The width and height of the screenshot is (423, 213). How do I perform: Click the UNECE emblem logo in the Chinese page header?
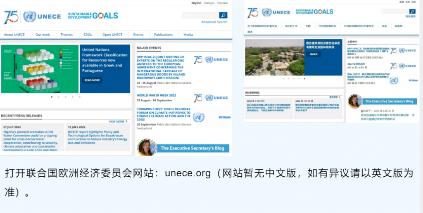coord(276,12)
